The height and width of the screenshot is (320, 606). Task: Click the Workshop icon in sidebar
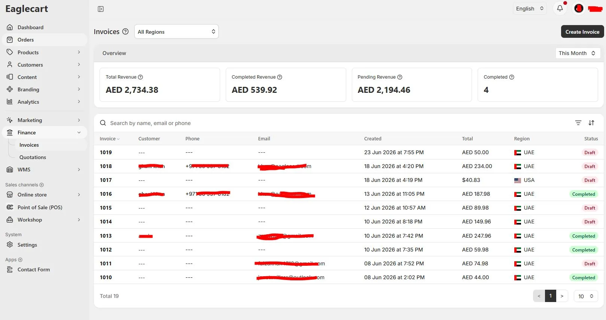pos(10,220)
